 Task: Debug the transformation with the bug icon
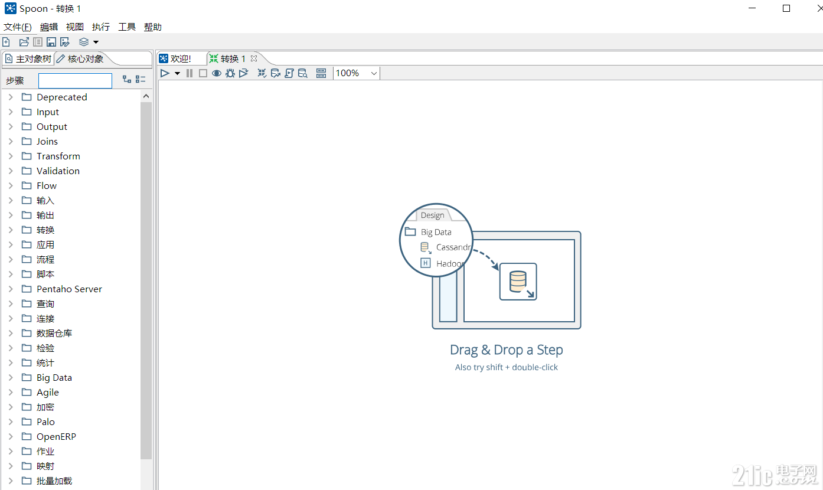230,73
